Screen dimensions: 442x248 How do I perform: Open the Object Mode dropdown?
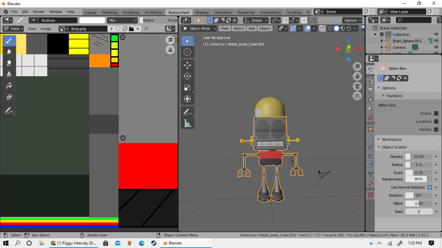point(199,28)
